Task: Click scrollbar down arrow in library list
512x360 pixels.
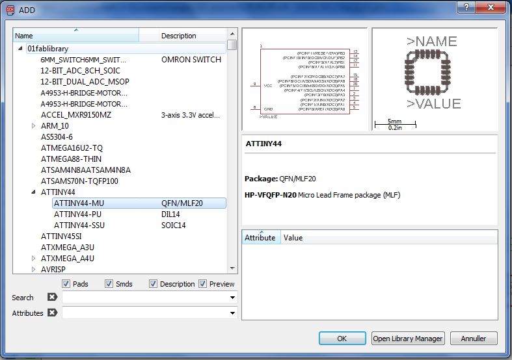Action: 232,268
